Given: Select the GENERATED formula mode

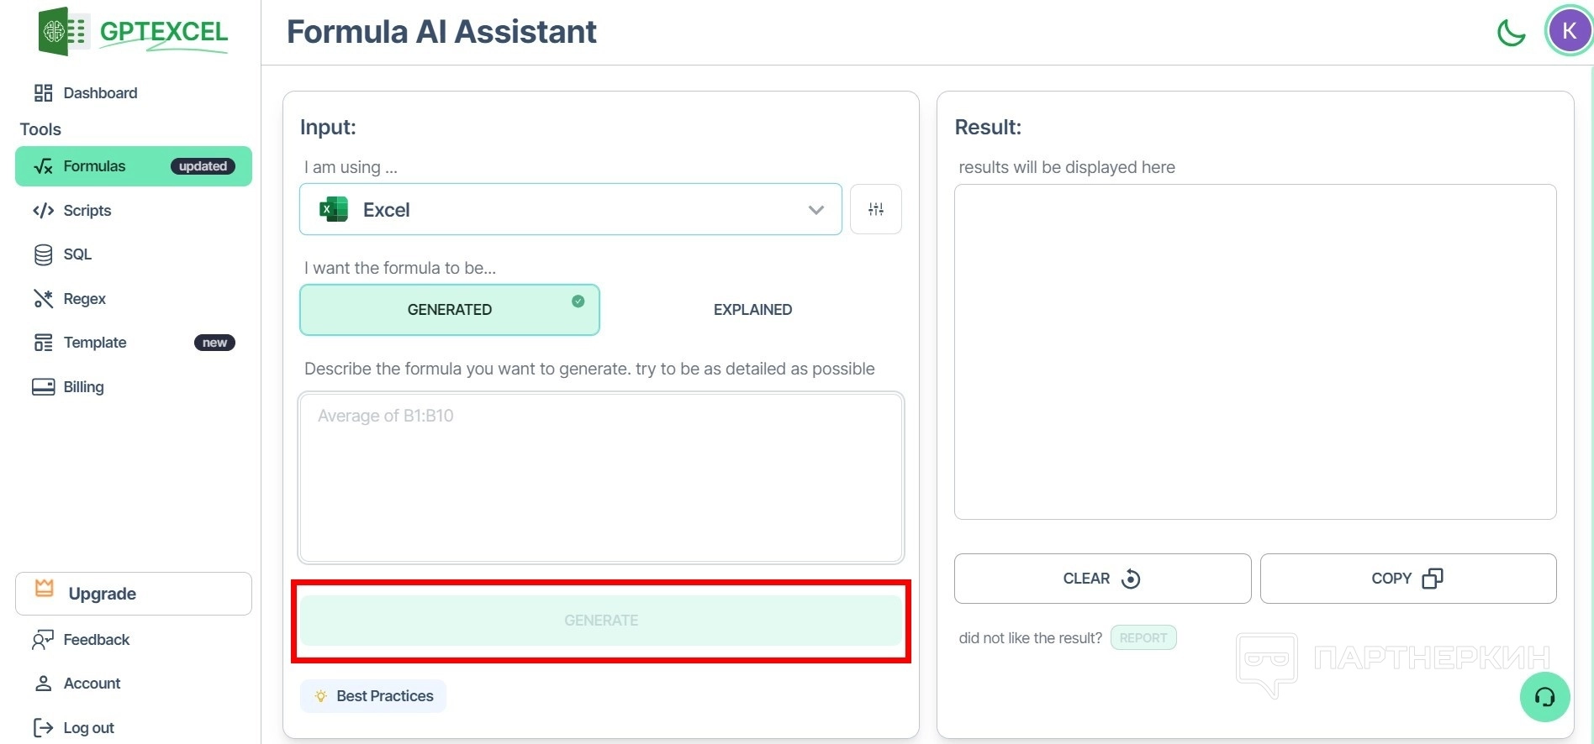Looking at the screenshot, I should pos(449,310).
